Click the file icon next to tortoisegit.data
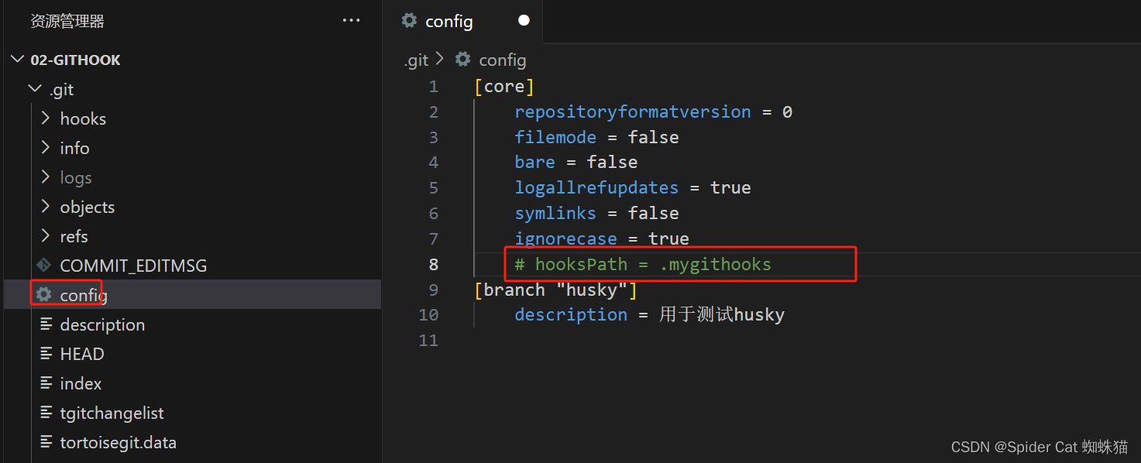Image resolution: width=1141 pixels, height=463 pixels. coord(46,442)
